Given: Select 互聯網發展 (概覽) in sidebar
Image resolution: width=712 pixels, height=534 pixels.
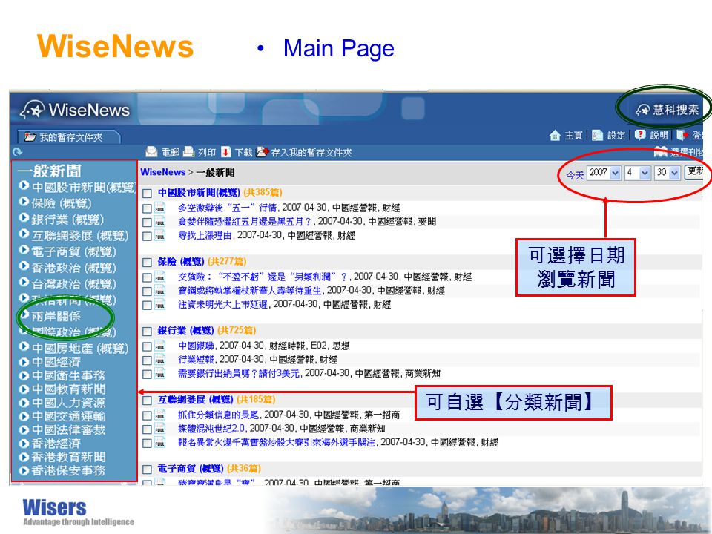Looking at the screenshot, I should (80, 236).
